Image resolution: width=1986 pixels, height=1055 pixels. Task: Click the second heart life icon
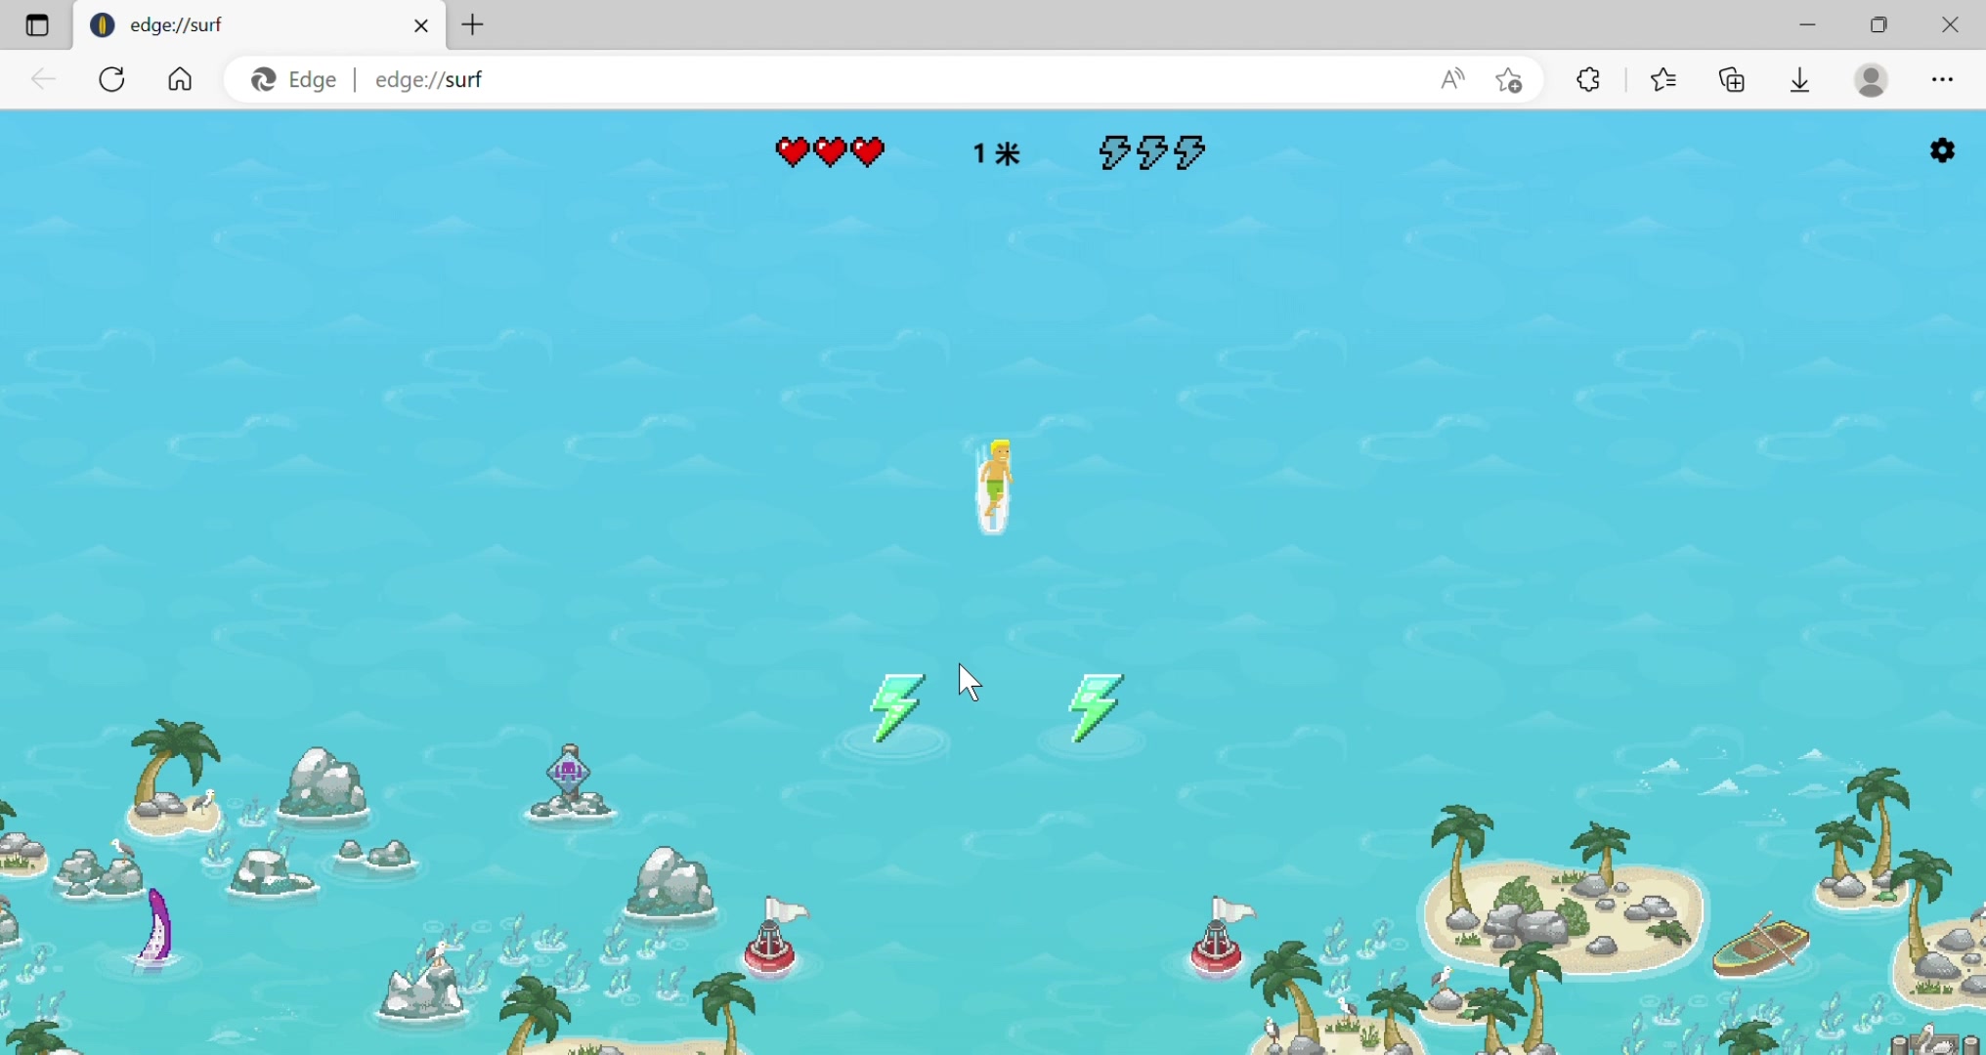[x=830, y=153]
